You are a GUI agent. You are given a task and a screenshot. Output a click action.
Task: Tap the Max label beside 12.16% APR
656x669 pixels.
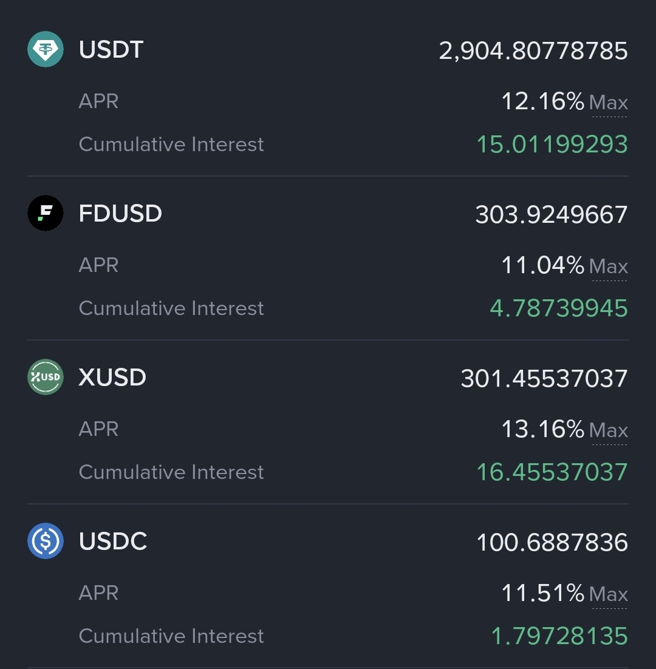(x=609, y=103)
